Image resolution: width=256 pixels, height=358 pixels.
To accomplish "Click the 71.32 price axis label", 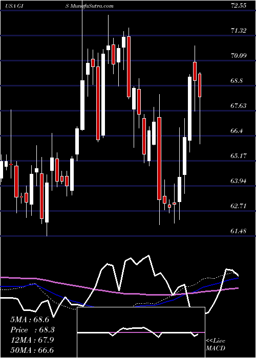I will point(239,31).
